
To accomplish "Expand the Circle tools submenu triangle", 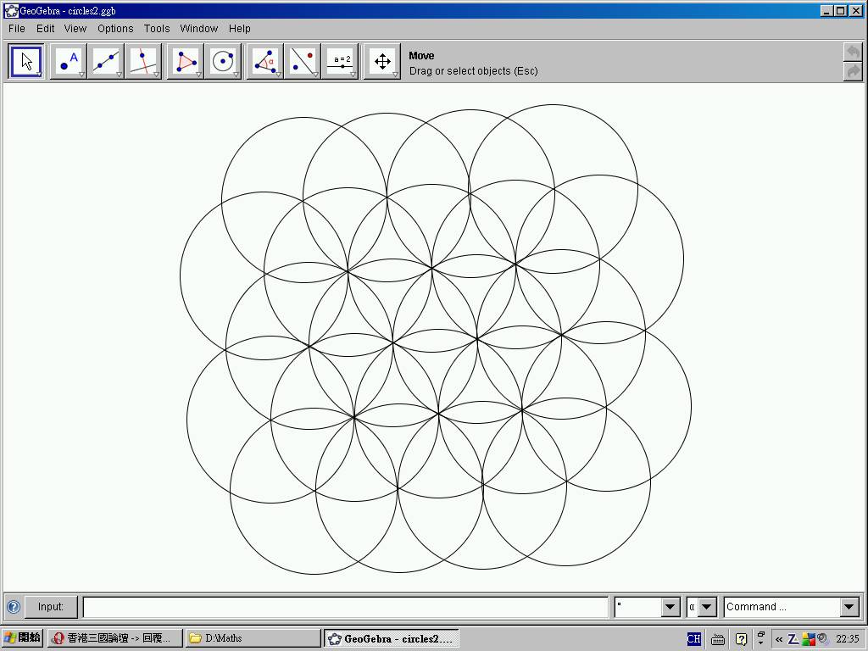I will (x=236, y=75).
